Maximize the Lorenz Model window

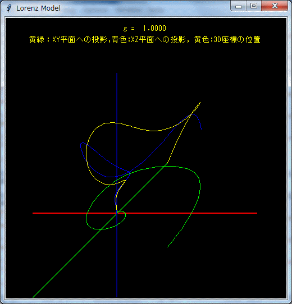[254, 6]
